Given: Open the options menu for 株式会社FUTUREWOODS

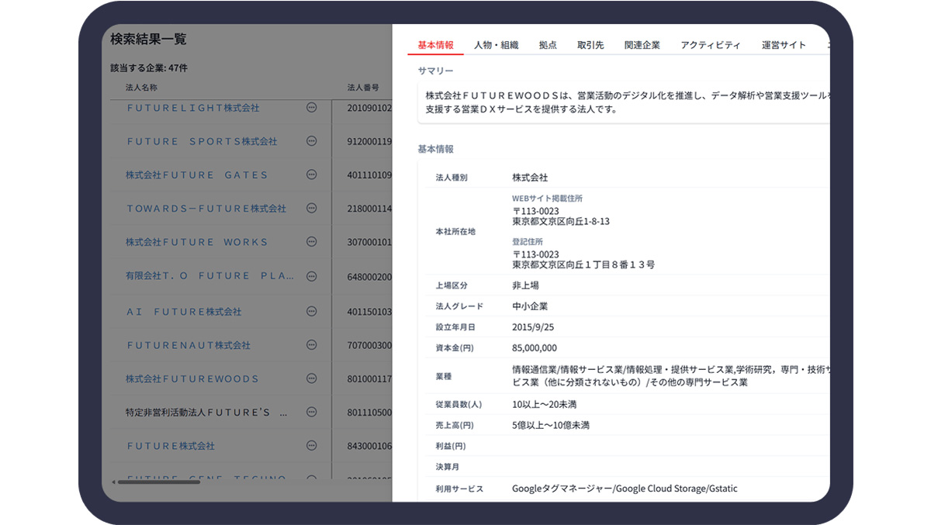Looking at the screenshot, I should click(x=312, y=378).
